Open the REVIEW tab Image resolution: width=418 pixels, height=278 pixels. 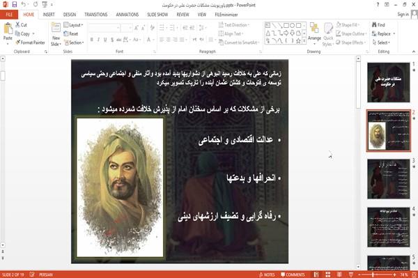tap(183, 15)
